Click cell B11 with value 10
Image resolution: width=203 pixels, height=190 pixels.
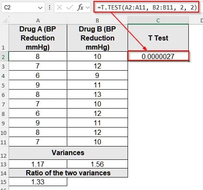click(x=97, y=142)
